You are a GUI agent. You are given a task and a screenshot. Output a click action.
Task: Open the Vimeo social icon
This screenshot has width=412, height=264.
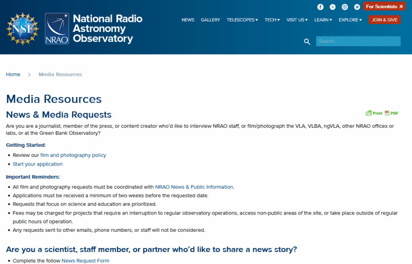357,7
